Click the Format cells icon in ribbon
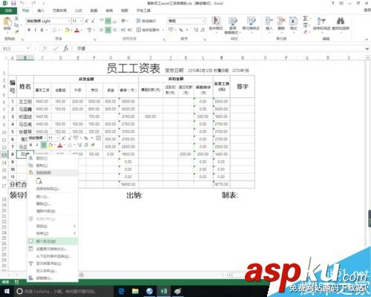The image size is (371, 297). click(293, 21)
